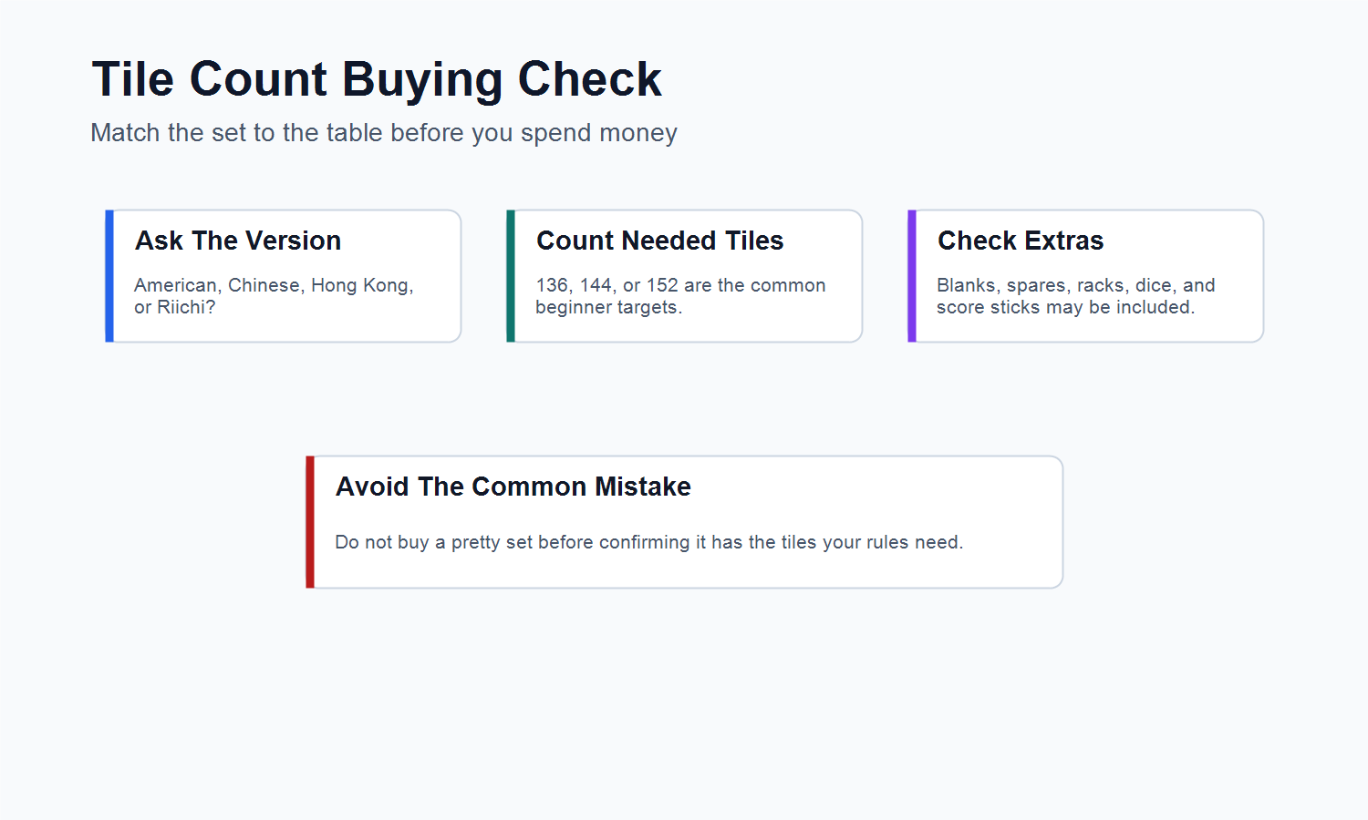This screenshot has width=1368, height=820.
Task: Open the Count Needed Tiles card
Action: (685, 276)
